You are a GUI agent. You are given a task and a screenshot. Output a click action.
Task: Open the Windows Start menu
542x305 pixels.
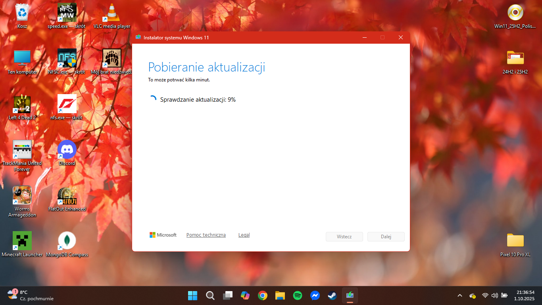click(x=192, y=295)
